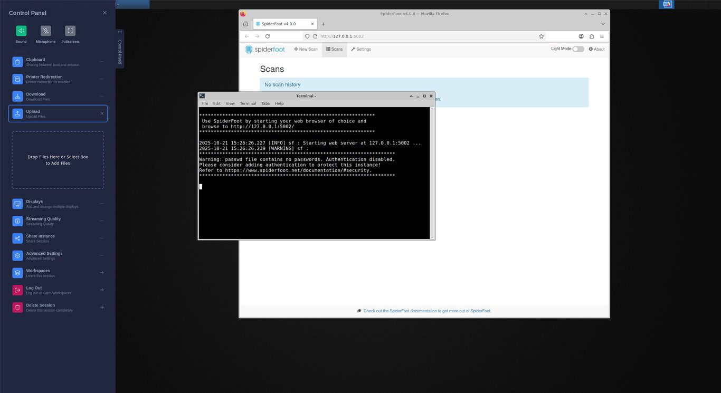Collapse the Upload section with its X

coord(102,113)
